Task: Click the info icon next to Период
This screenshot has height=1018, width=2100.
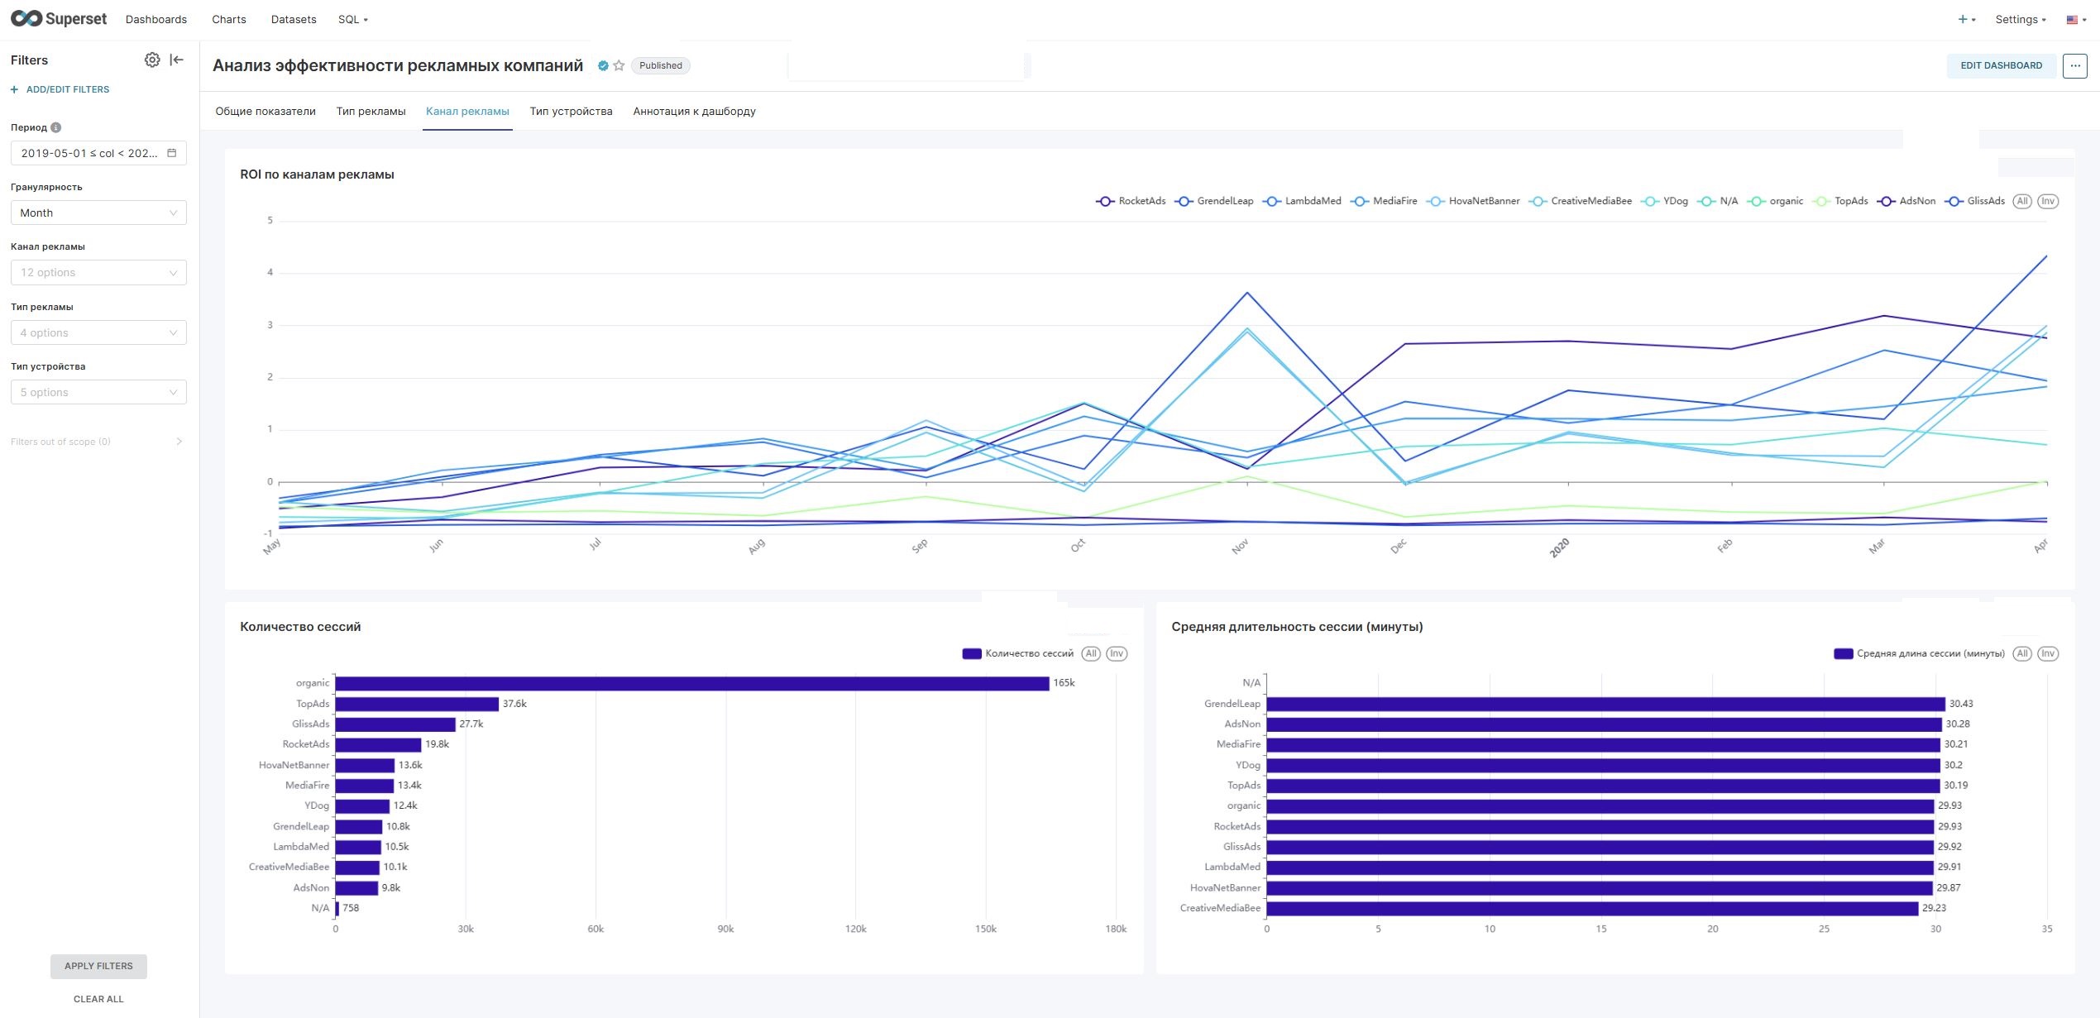Action: coord(56,127)
